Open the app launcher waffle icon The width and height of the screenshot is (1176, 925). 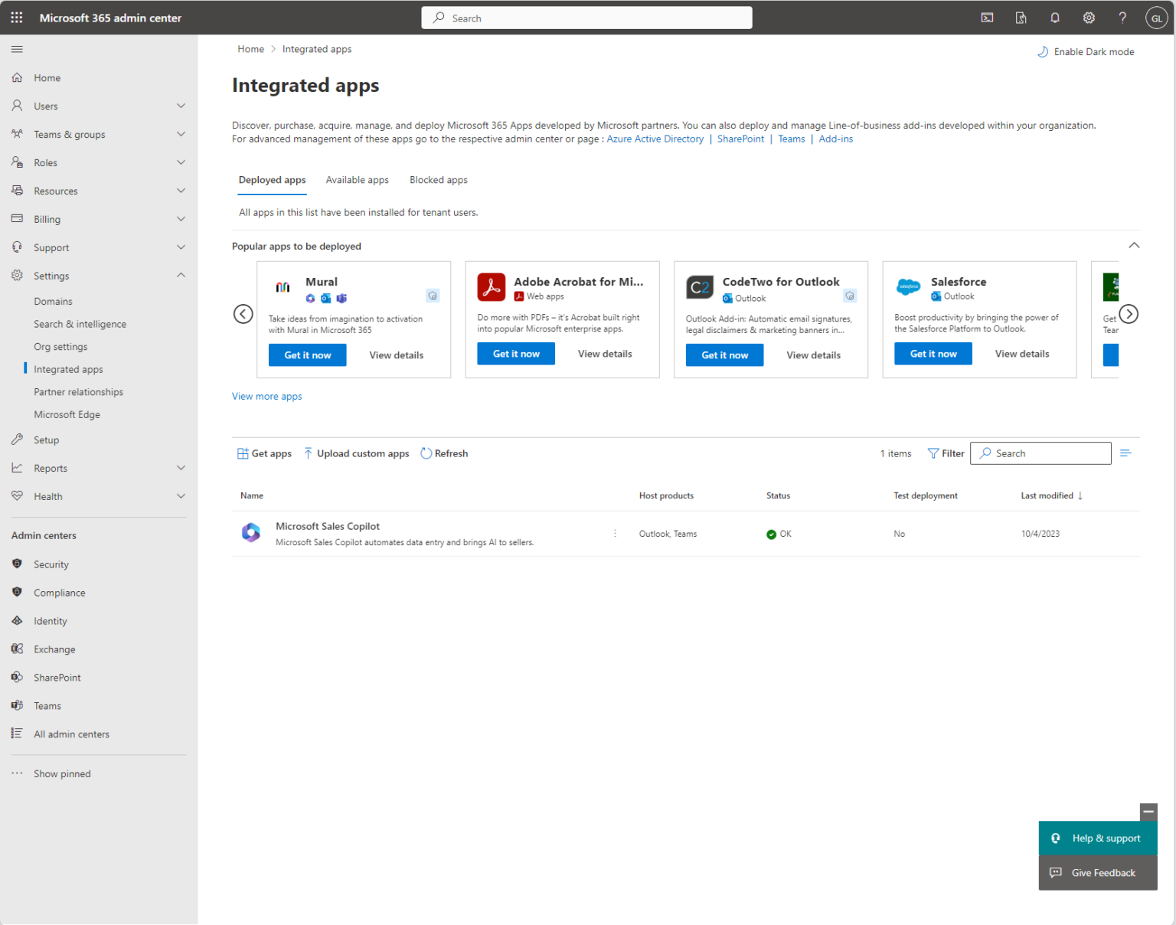pos(17,18)
